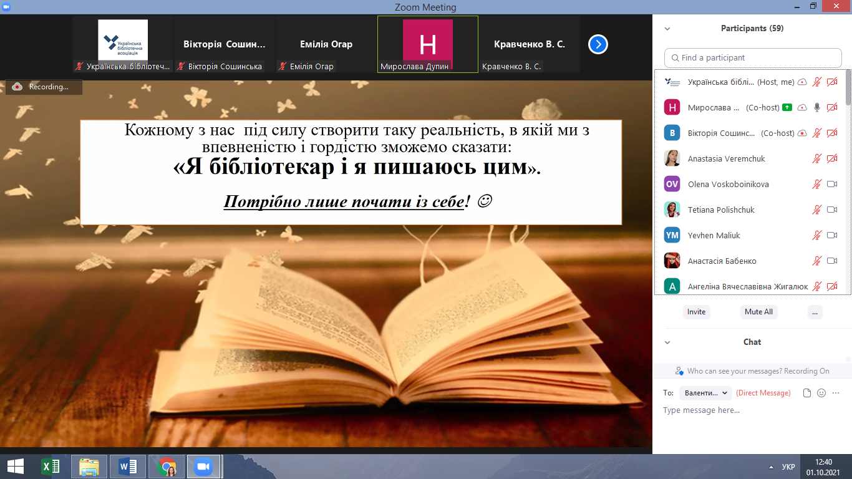This screenshot has width=852, height=479.
Task: Click microphone icon for Мирослава co-host
Action: [x=816, y=107]
